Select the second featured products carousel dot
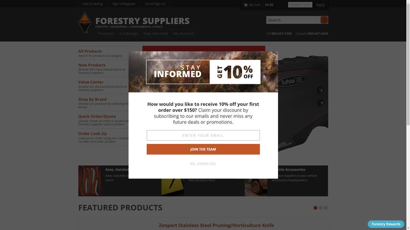This screenshot has width=410, height=230. click(x=321, y=208)
